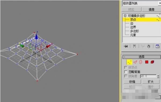Click the Make Unique icon
161x102 pixels.
tap(143, 46)
